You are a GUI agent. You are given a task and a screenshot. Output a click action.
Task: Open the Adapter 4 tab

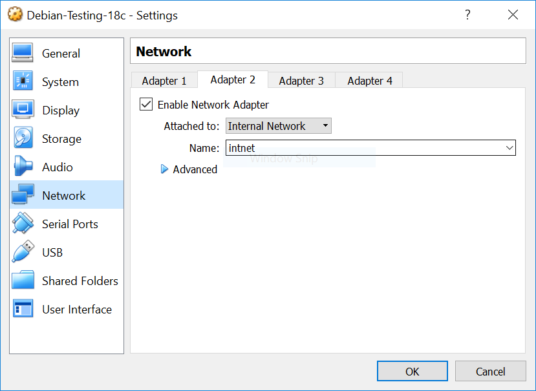pos(370,81)
